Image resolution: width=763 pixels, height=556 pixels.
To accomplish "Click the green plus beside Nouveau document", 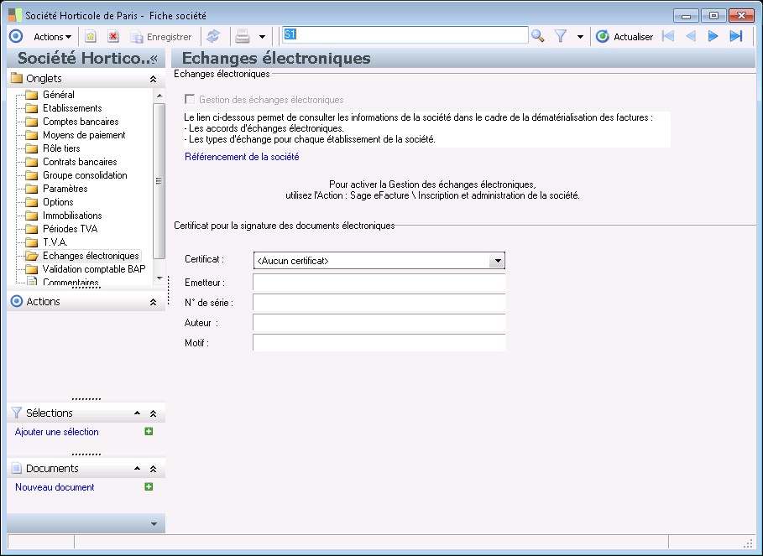I will (149, 486).
